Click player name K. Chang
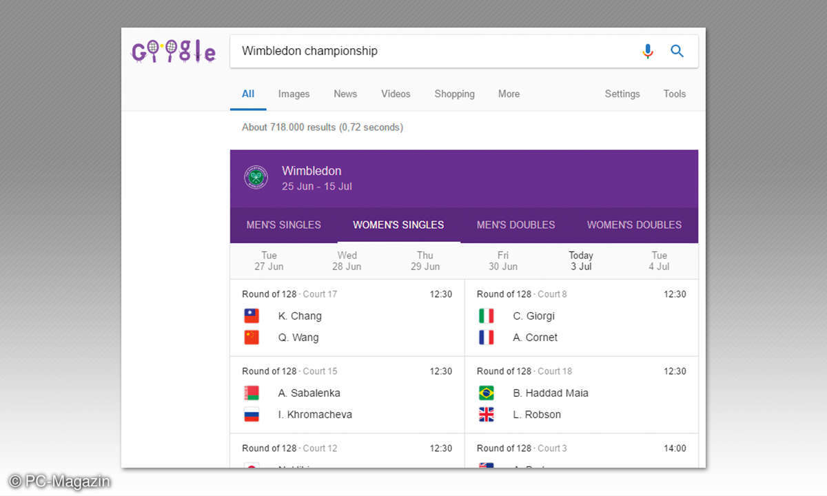This screenshot has height=496, width=827. 300,316
